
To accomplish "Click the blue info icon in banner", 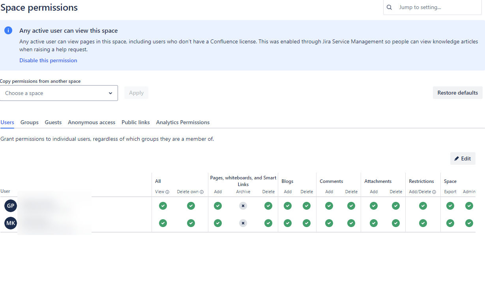I will coord(8,30).
